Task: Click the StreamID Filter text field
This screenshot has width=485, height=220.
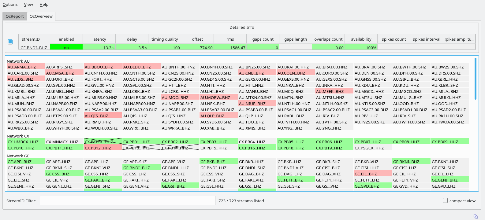Action: point(127,201)
